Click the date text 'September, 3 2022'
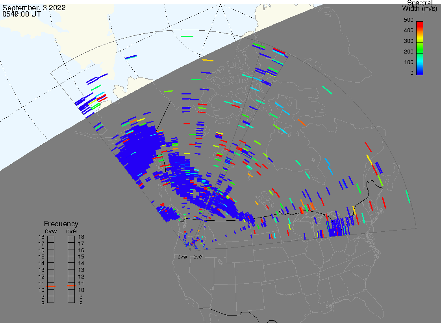This screenshot has width=441, height=323. click(x=34, y=7)
